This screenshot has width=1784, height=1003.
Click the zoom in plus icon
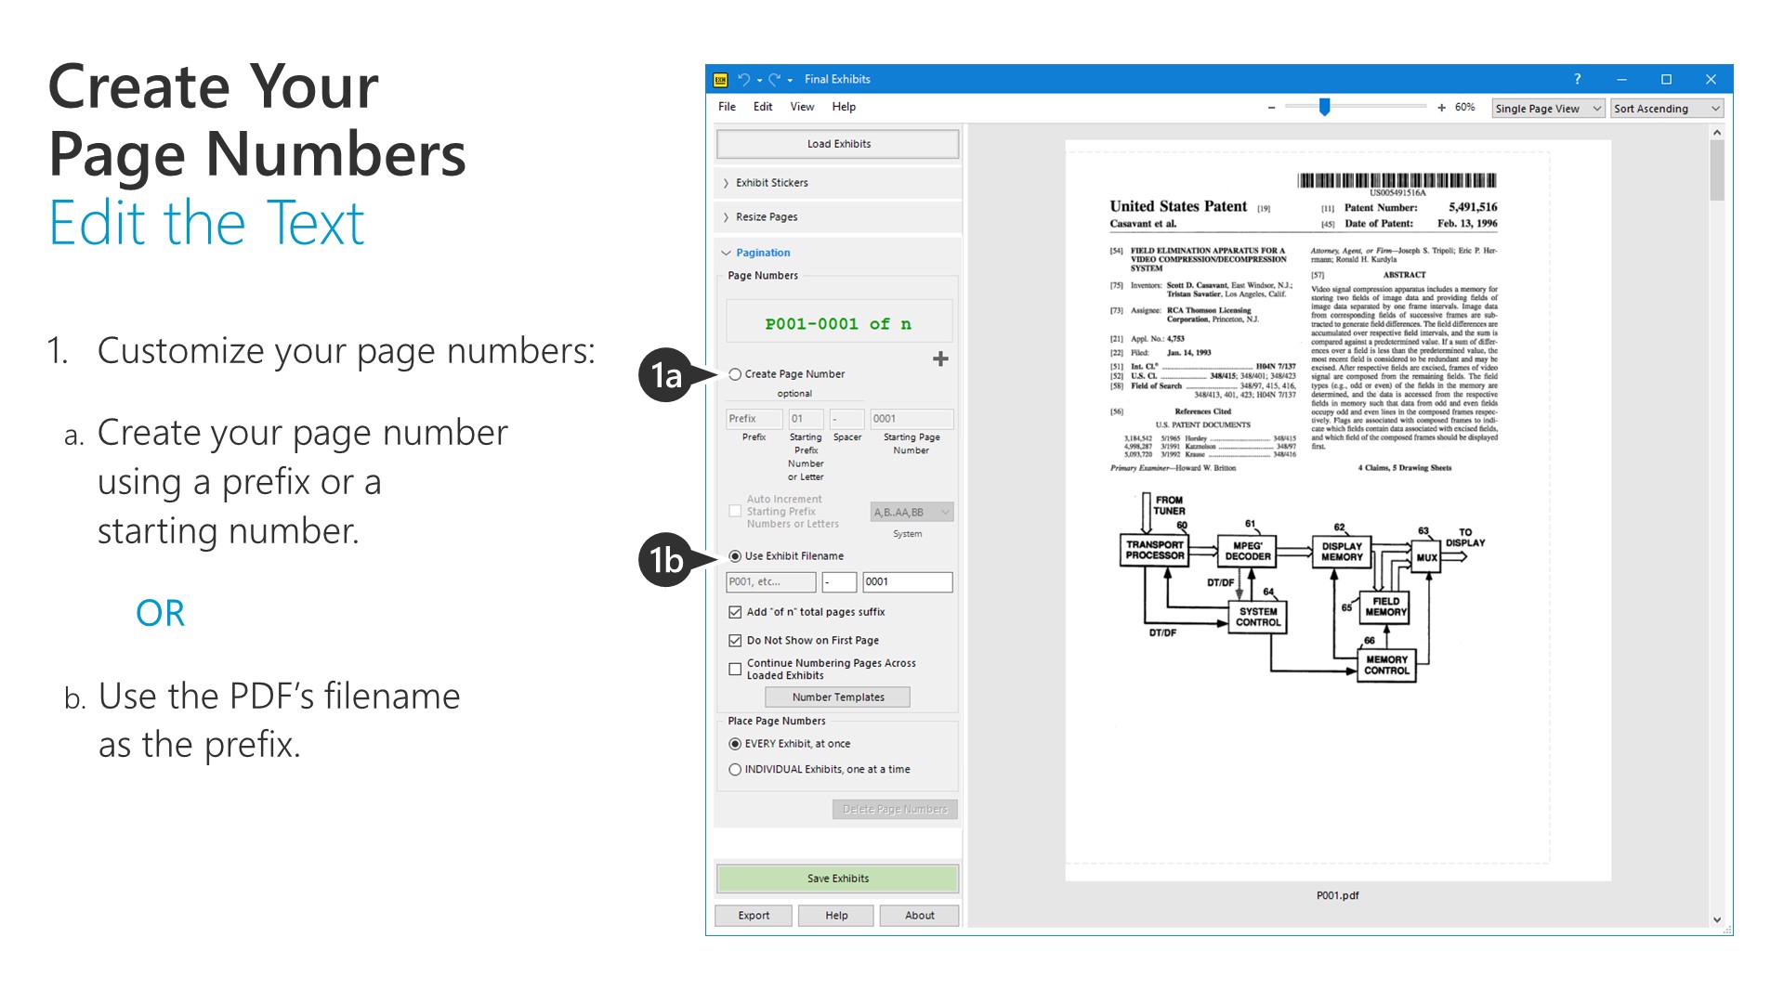tap(1443, 107)
